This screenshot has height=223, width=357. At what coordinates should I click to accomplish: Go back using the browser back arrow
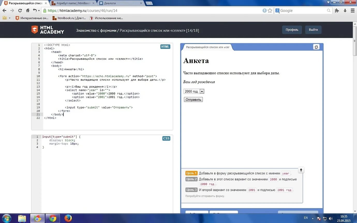[4, 11]
